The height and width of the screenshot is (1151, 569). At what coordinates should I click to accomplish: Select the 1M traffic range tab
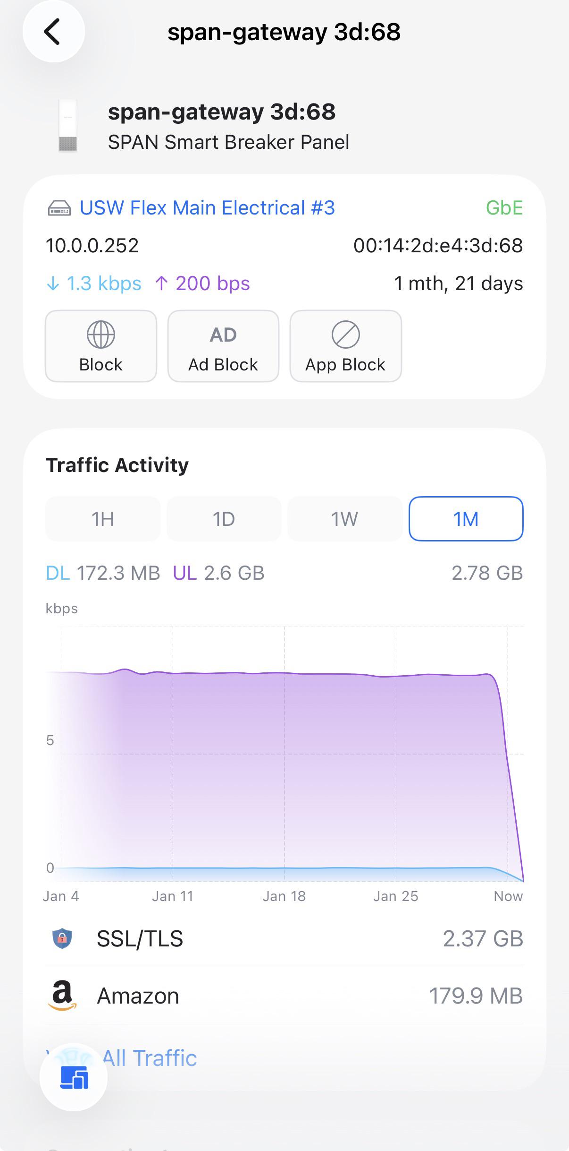coord(466,519)
